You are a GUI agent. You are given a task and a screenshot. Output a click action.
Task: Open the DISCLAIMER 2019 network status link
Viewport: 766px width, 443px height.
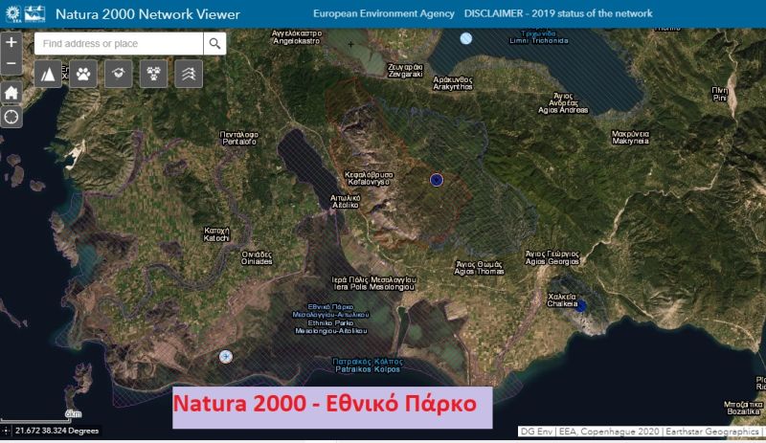pyautogui.click(x=558, y=13)
